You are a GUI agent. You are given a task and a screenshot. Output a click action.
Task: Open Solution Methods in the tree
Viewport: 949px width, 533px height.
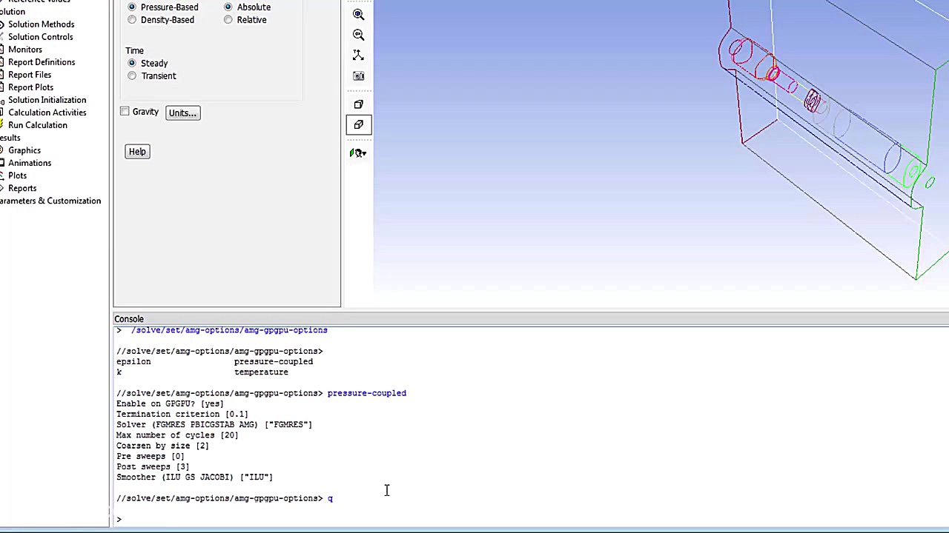(x=41, y=24)
